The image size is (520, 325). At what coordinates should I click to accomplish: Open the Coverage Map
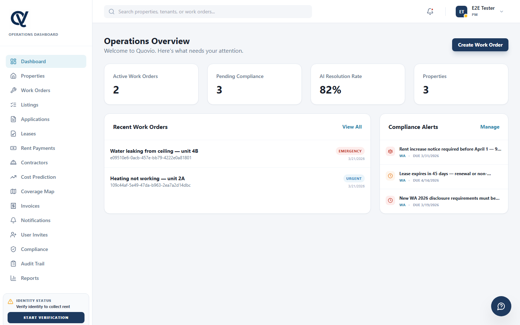click(37, 191)
